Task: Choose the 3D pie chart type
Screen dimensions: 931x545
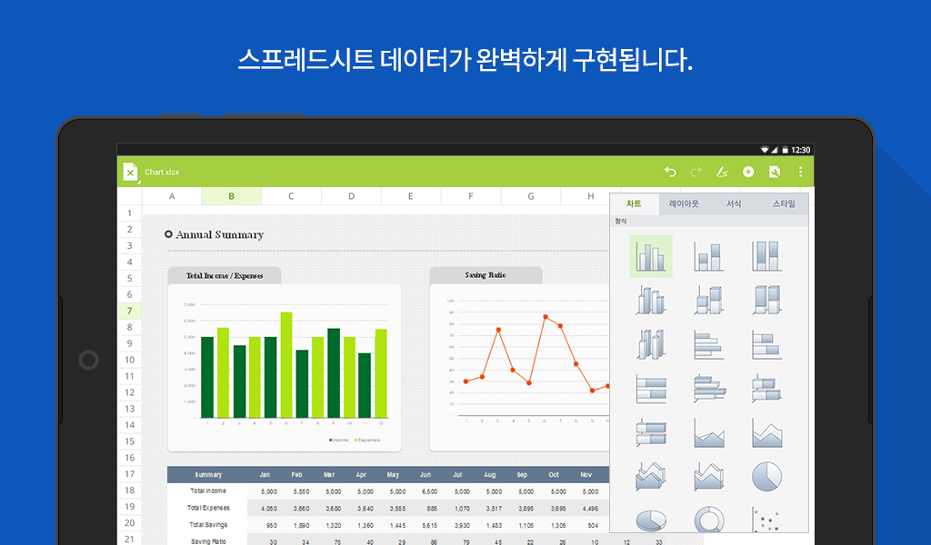Action: click(651, 520)
